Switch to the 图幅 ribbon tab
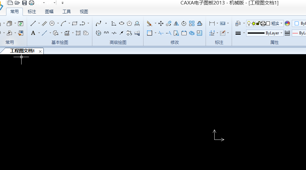This screenshot has width=306, height=170. tap(49, 12)
